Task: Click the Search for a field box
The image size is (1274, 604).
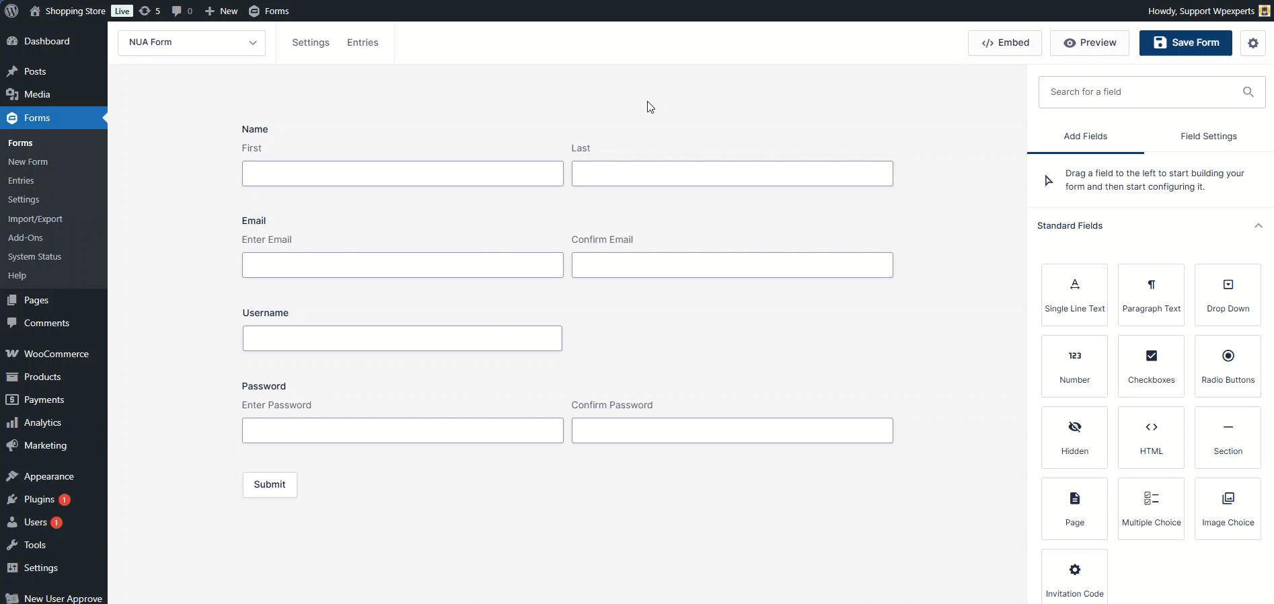Action: (x=1144, y=92)
